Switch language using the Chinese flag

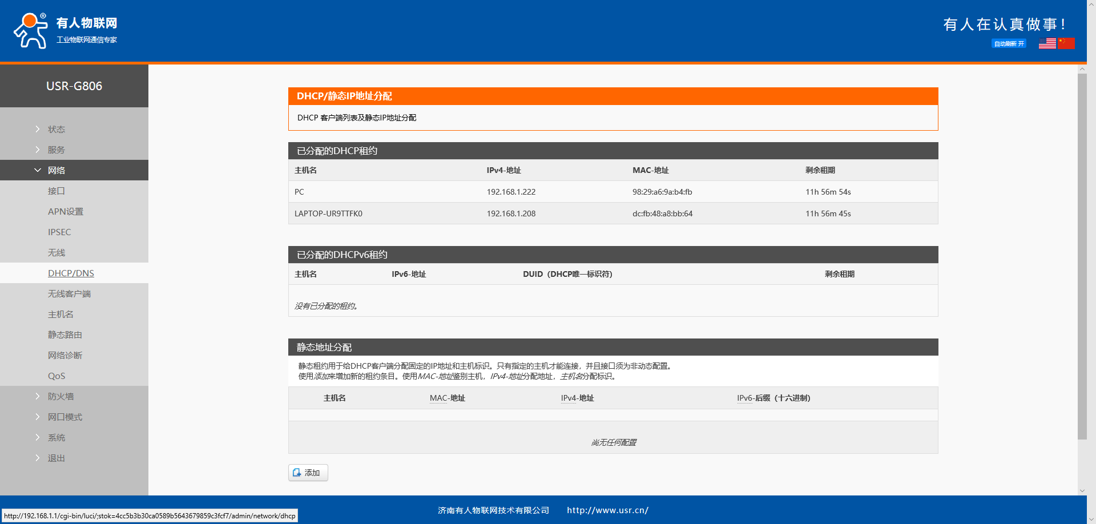[1066, 43]
